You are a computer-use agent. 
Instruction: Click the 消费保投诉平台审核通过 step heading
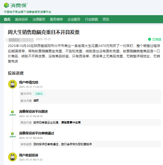point(36,133)
